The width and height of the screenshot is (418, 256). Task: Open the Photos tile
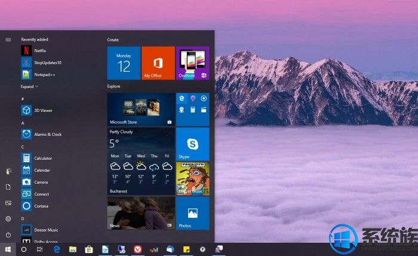pos(192,213)
